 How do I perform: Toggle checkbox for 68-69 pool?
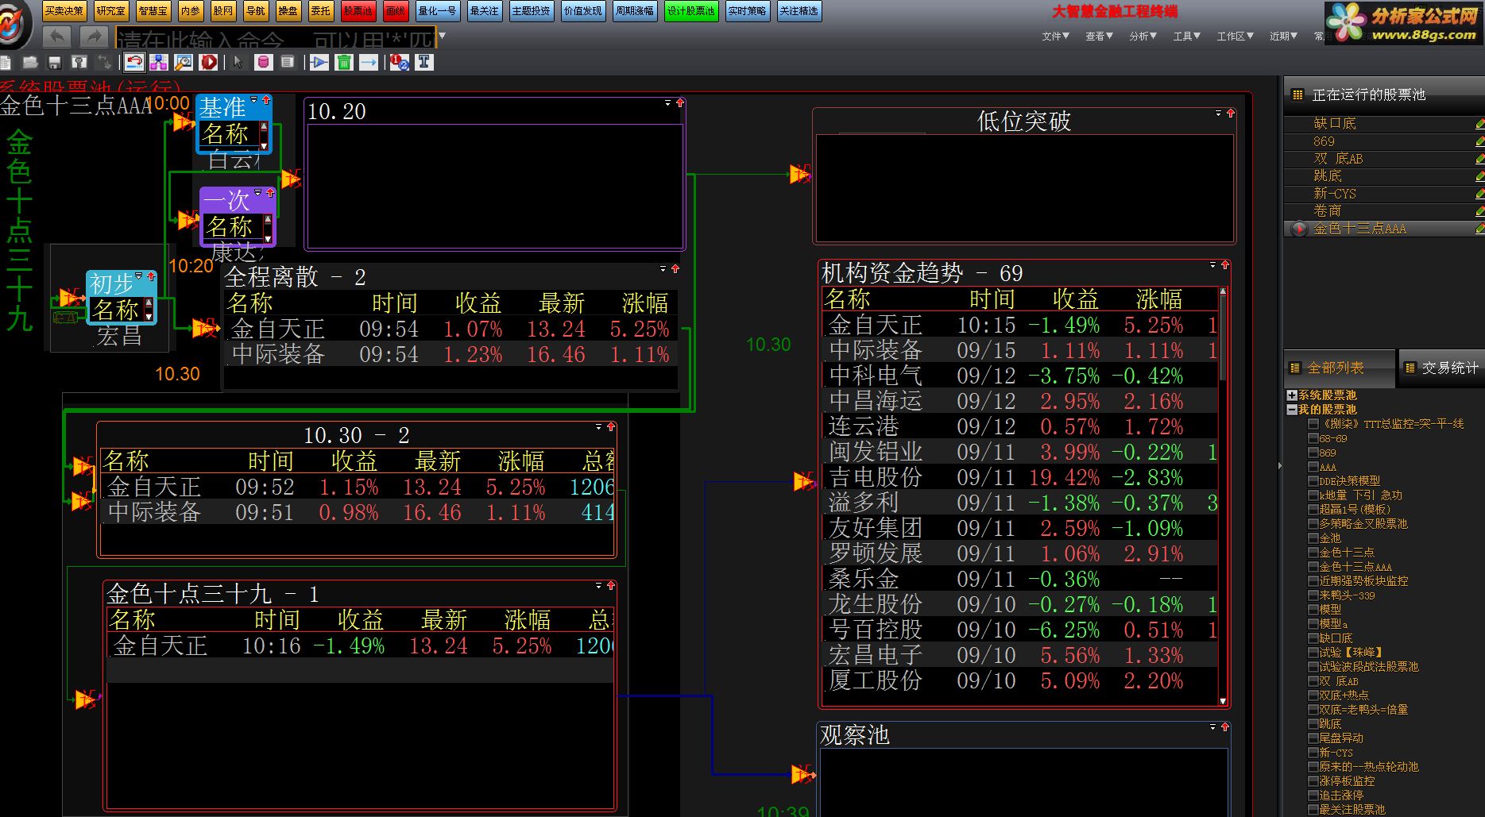[x=1313, y=438]
